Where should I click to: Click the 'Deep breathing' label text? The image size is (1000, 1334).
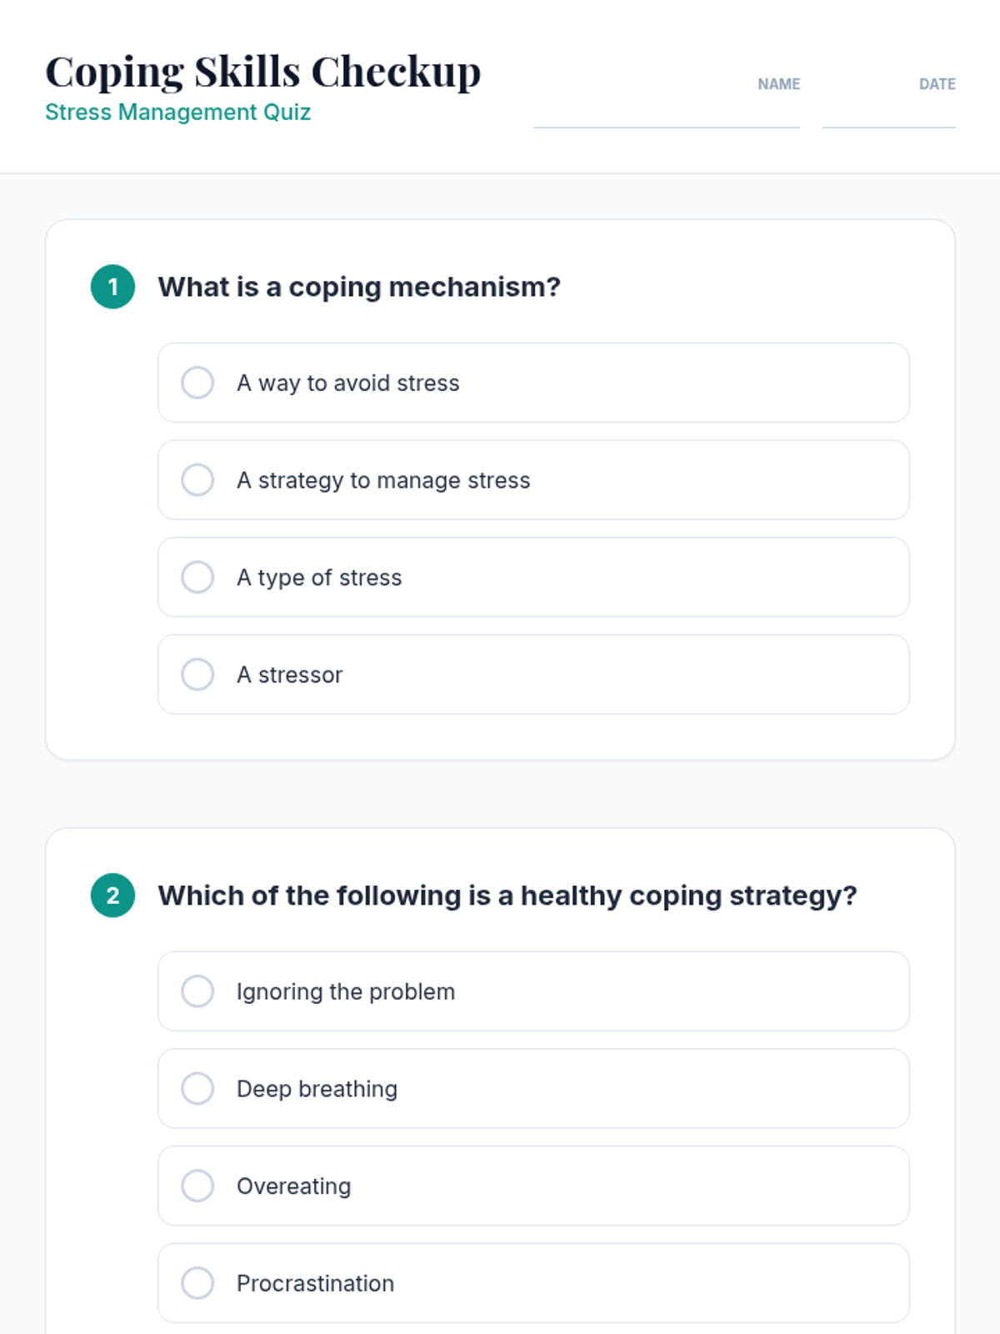click(x=317, y=1089)
